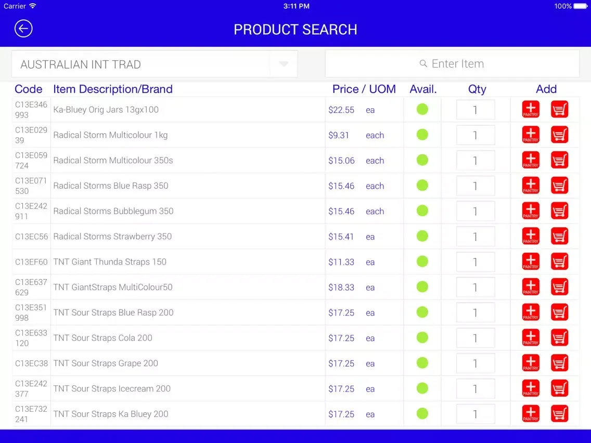Select the Ka-Bluey Orig Jars 13gx100 description

pyautogui.click(x=106, y=110)
